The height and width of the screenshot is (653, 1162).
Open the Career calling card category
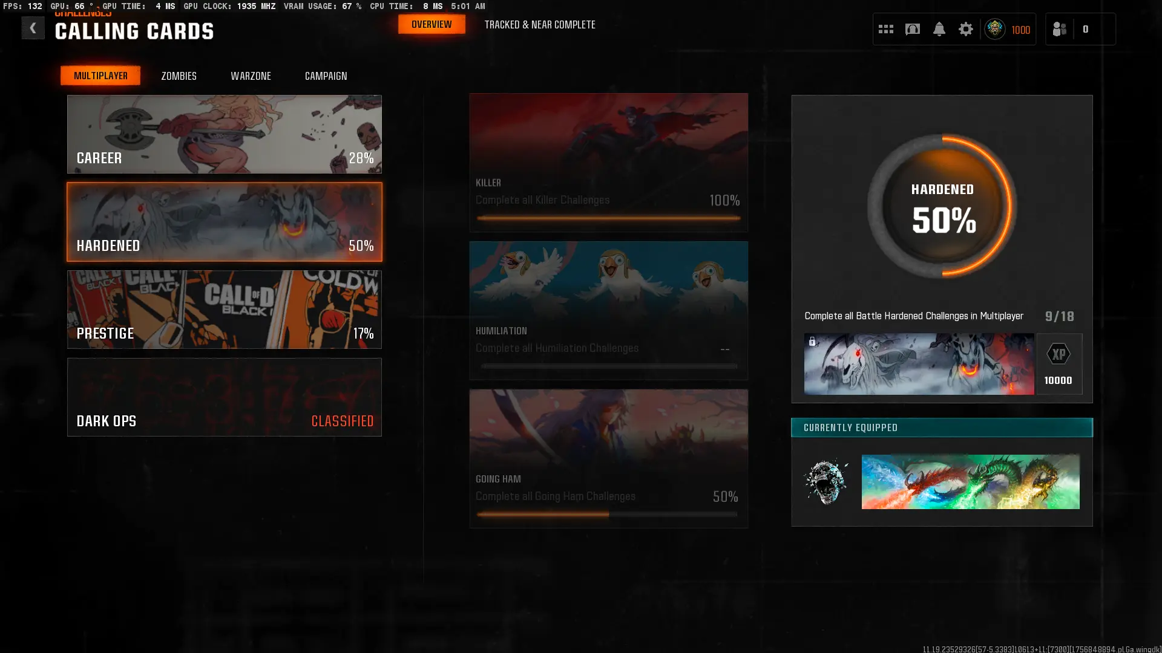(x=224, y=134)
